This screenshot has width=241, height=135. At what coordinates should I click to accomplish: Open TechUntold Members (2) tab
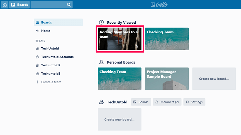tap(167, 102)
